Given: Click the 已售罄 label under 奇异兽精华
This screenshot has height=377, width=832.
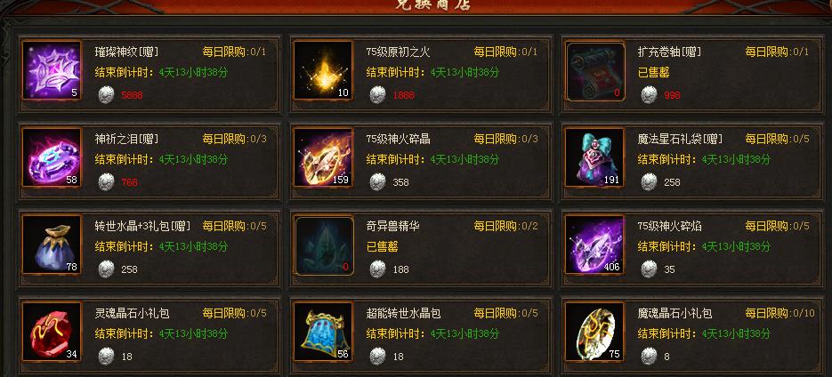Looking at the screenshot, I should tap(382, 246).
